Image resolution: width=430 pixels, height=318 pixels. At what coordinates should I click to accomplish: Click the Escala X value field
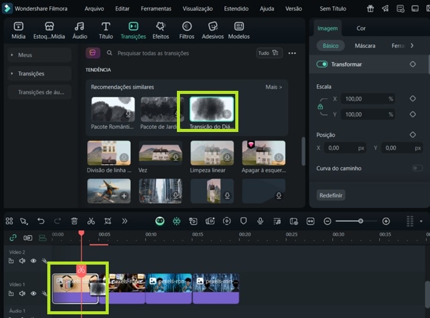click(368, 99)
